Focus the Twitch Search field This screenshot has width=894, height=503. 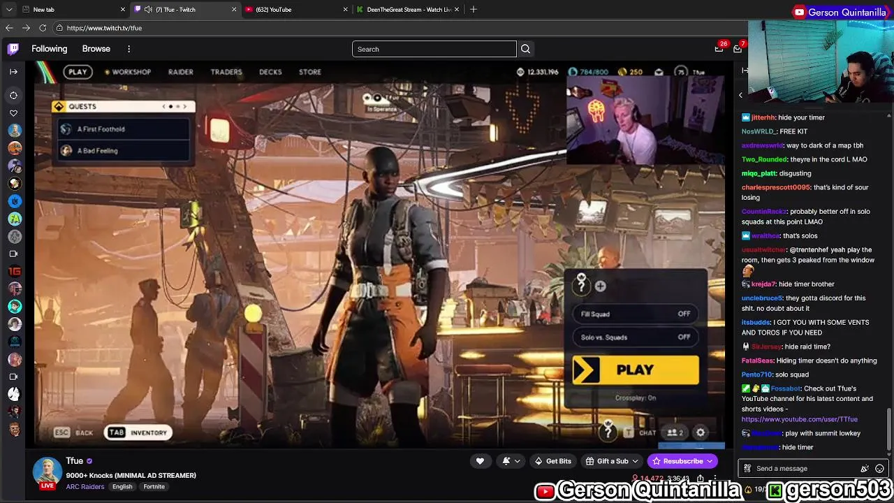pyautogui.click(x=434, y=49)
